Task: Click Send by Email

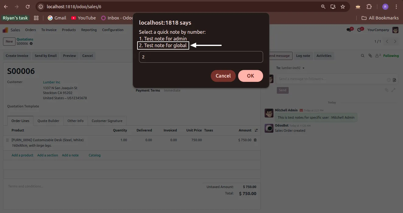Action: point(46,56)
